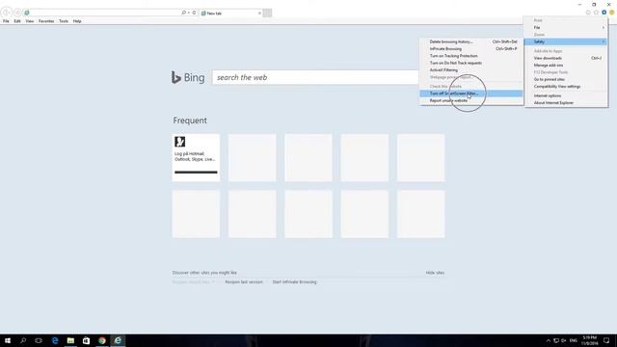Choose Delete browsing history menu entry
This screenshot has width=617, height=347.
click(471, 41)
